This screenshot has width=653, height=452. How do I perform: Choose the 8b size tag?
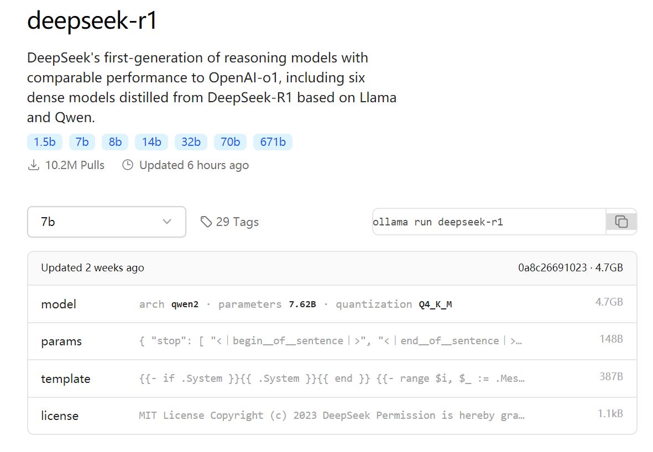click(115, 142)
